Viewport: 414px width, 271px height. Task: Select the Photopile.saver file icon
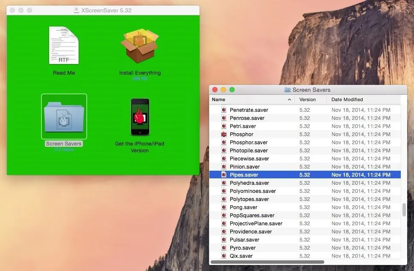click(x=224, y=151)
